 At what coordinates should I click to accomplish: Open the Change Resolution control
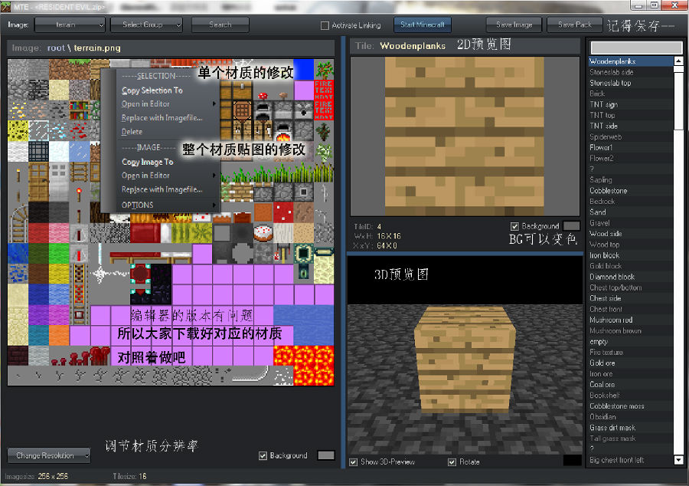(48, 455)
